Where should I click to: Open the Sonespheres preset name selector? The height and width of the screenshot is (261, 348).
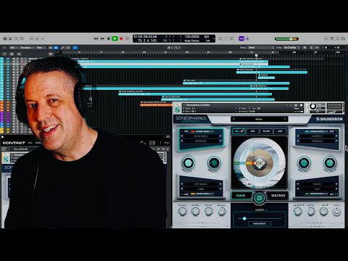[259, 119]
